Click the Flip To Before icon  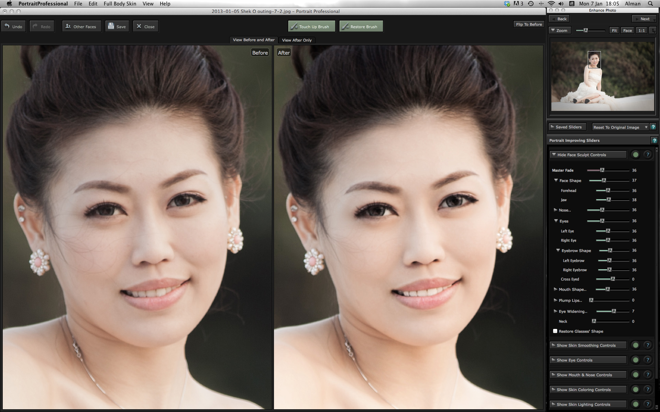click(x=528, y=24)
